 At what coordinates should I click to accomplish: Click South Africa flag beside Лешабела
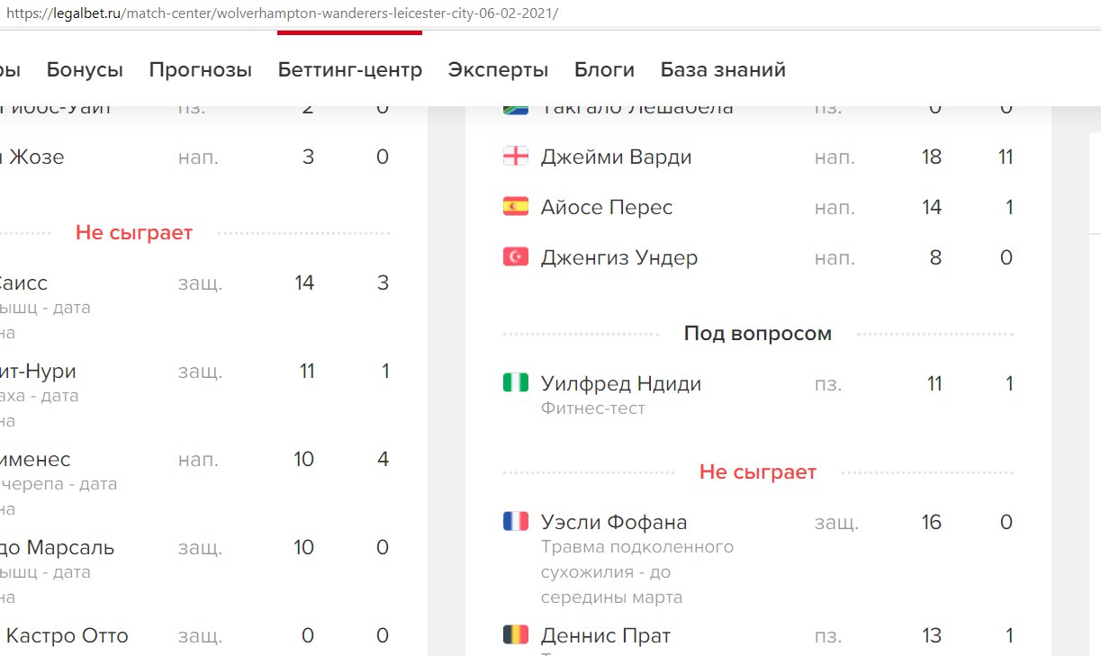515,109
